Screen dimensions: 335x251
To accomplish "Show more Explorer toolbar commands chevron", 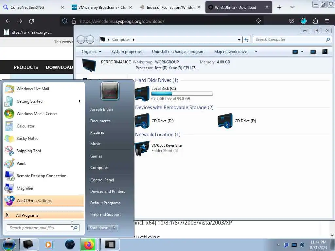I will point(255,51).
